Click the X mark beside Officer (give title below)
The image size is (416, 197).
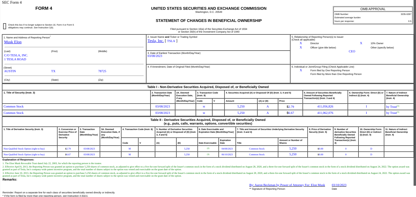point(301,47)
